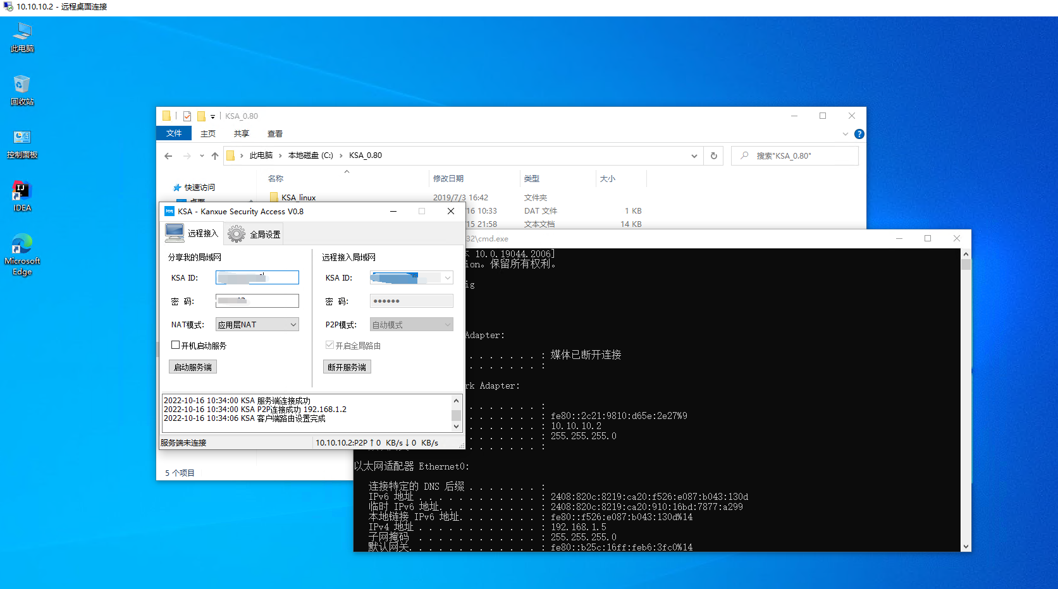Click the Explorer forward arrow
Image resolution: width=1058 pixels, height=589 pixels.
(x=187, y=155)
